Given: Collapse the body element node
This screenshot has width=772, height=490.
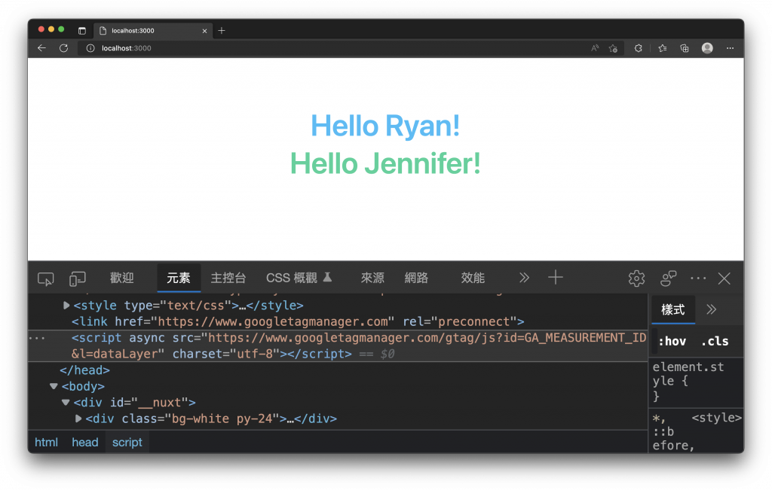Looking at the screenshot, I should point(54,386).
